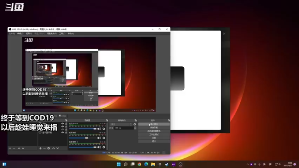299x168 pixels.
Task: Open the 场景集合(S) menu
Action: [52, 34]
